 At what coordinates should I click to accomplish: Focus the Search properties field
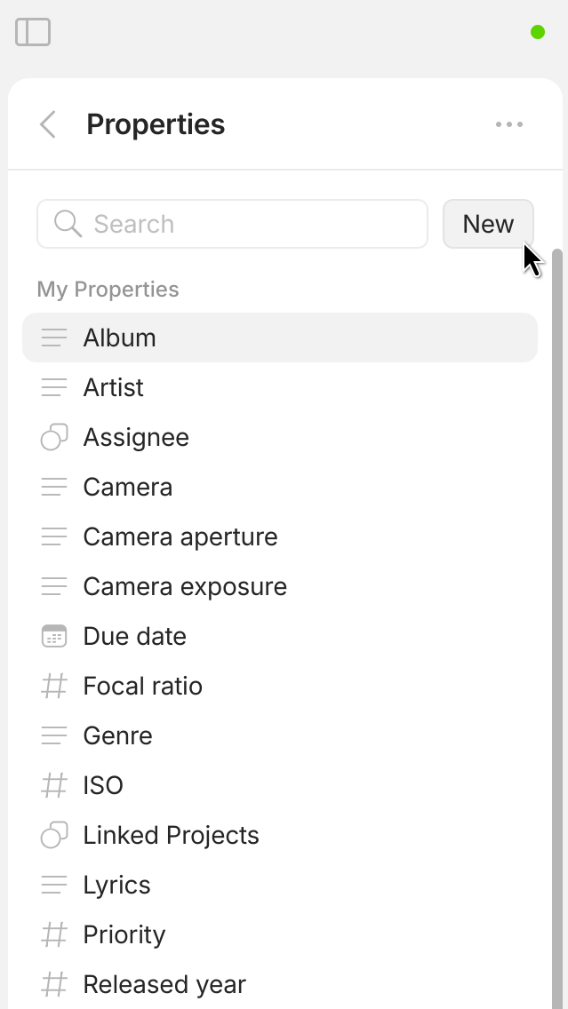pyautogui.click(x=249, y=224)
